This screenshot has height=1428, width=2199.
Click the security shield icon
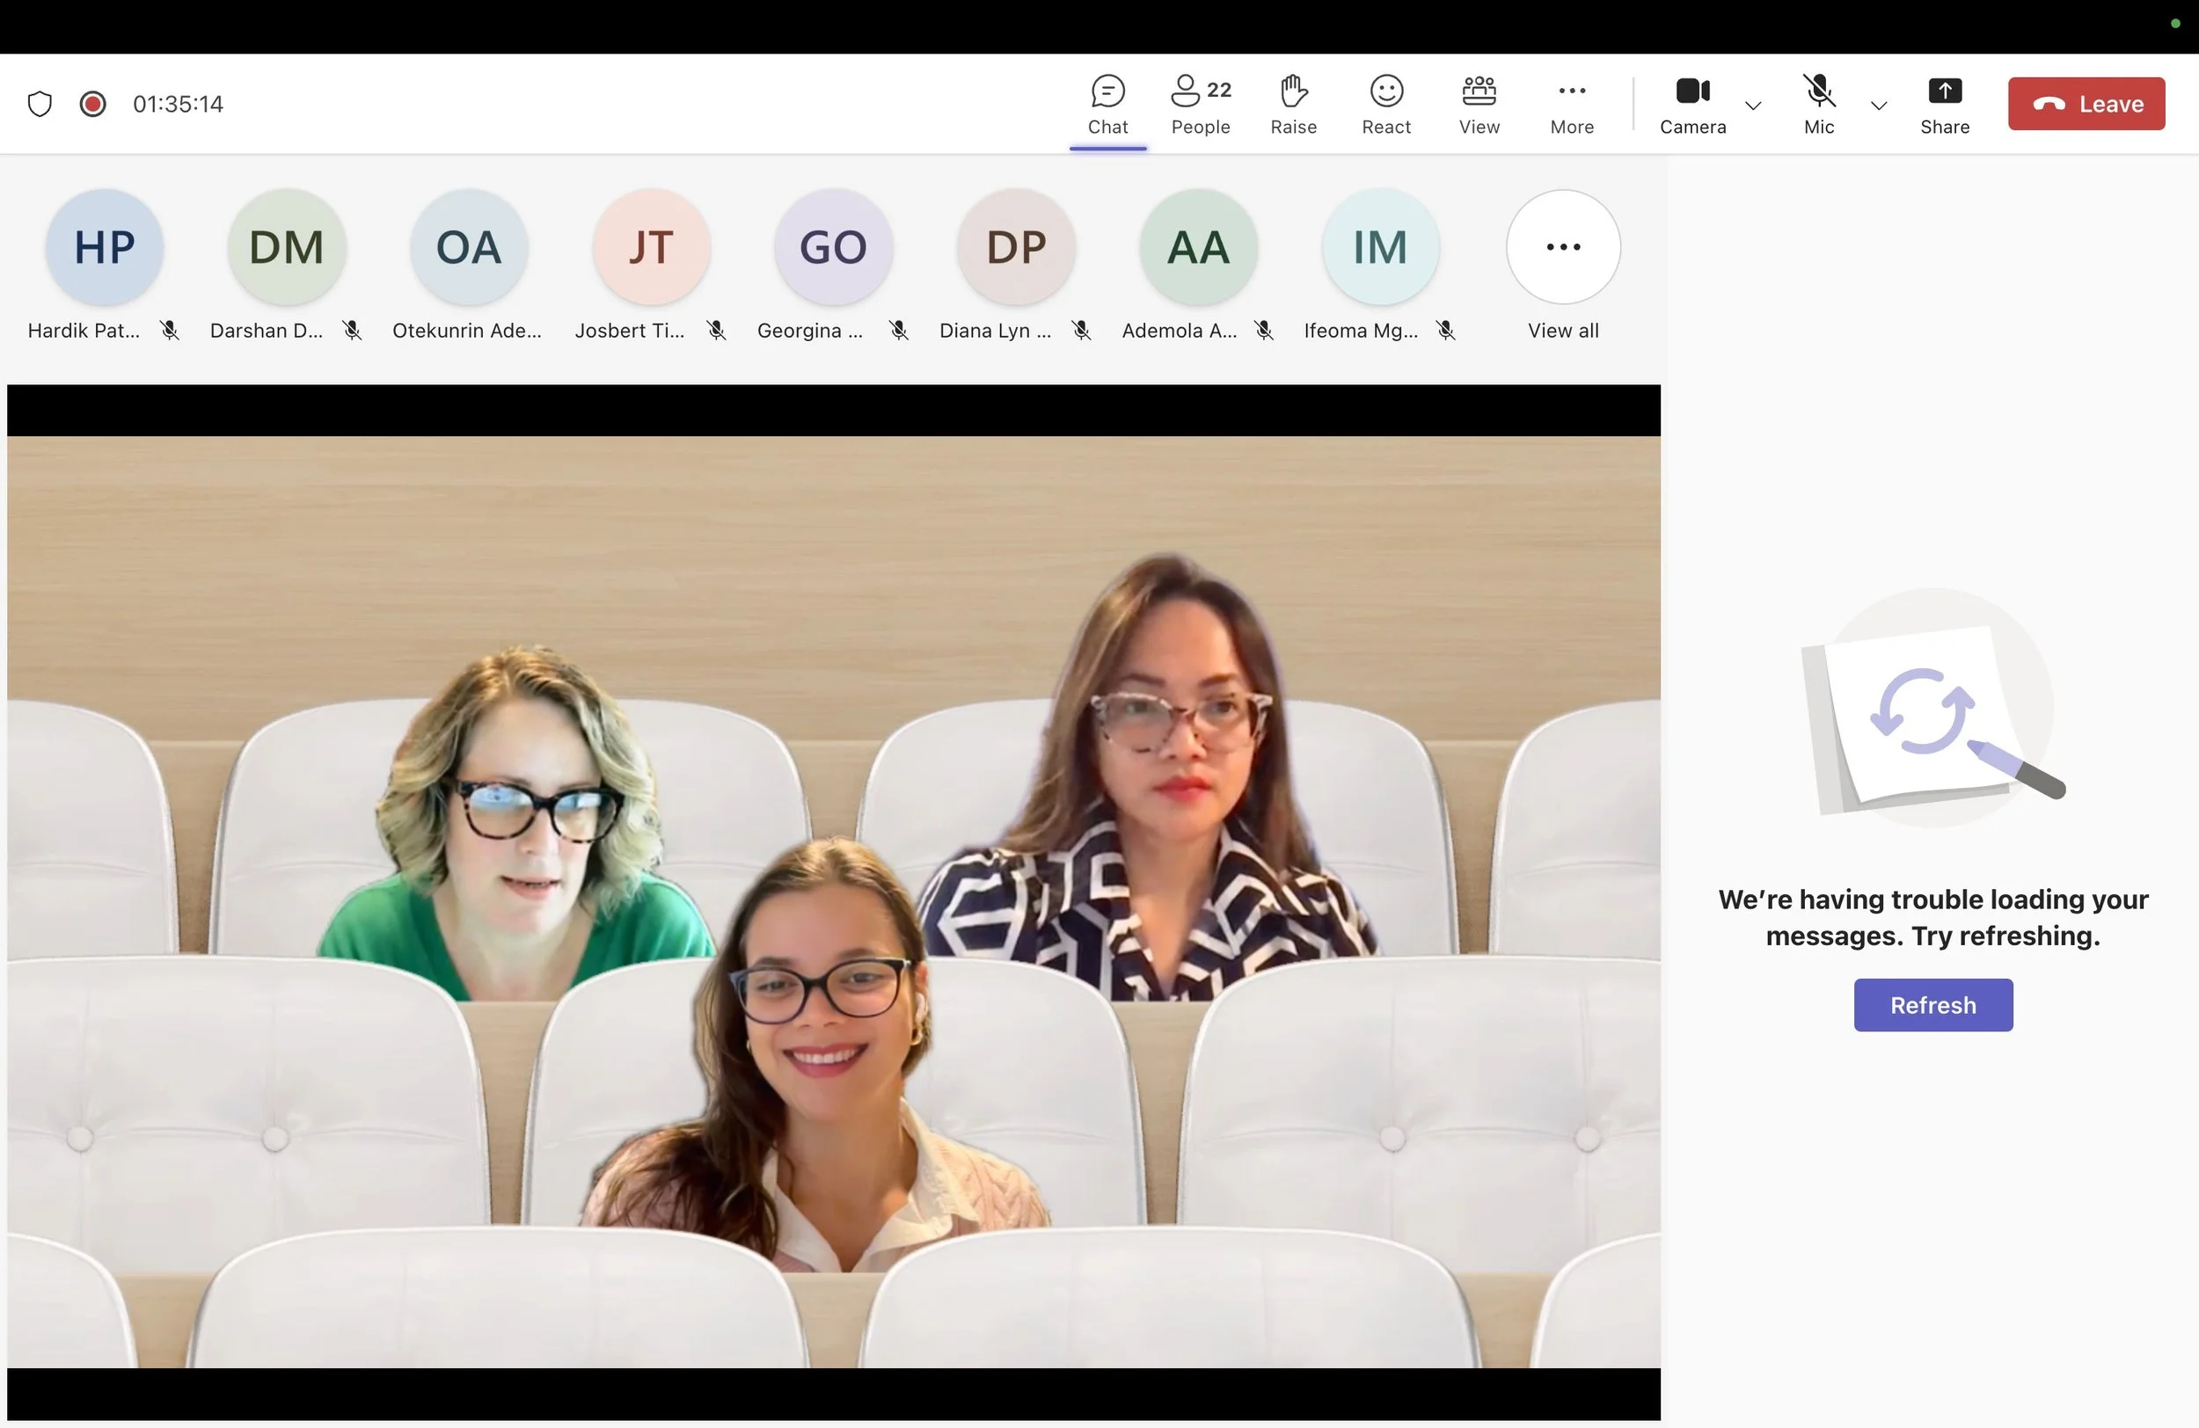[40, 104]
